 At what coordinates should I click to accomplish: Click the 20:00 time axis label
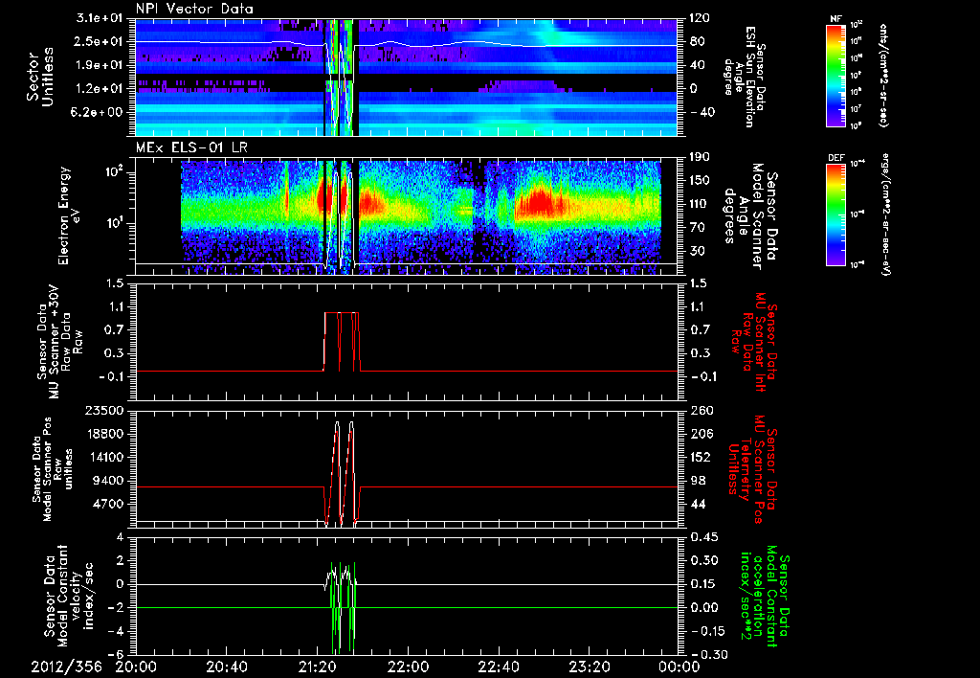136,667
